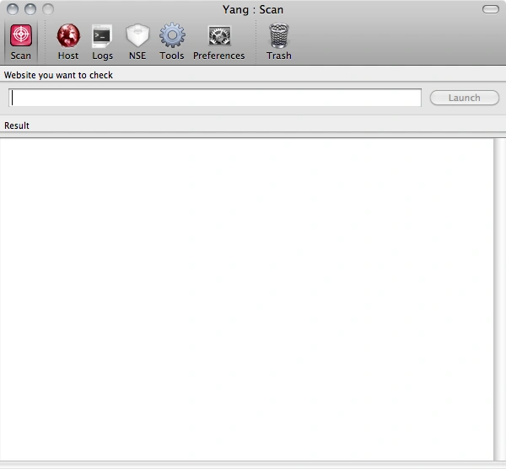The image size is (506, 469).
Task: Close the Yang Scan window
Action: pos(13,9)
